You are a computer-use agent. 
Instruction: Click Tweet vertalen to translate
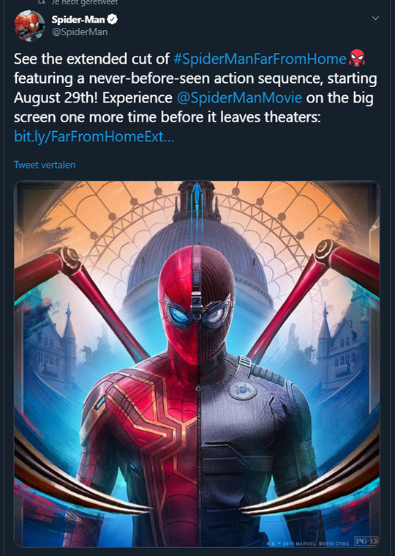(x=45, y=165)
